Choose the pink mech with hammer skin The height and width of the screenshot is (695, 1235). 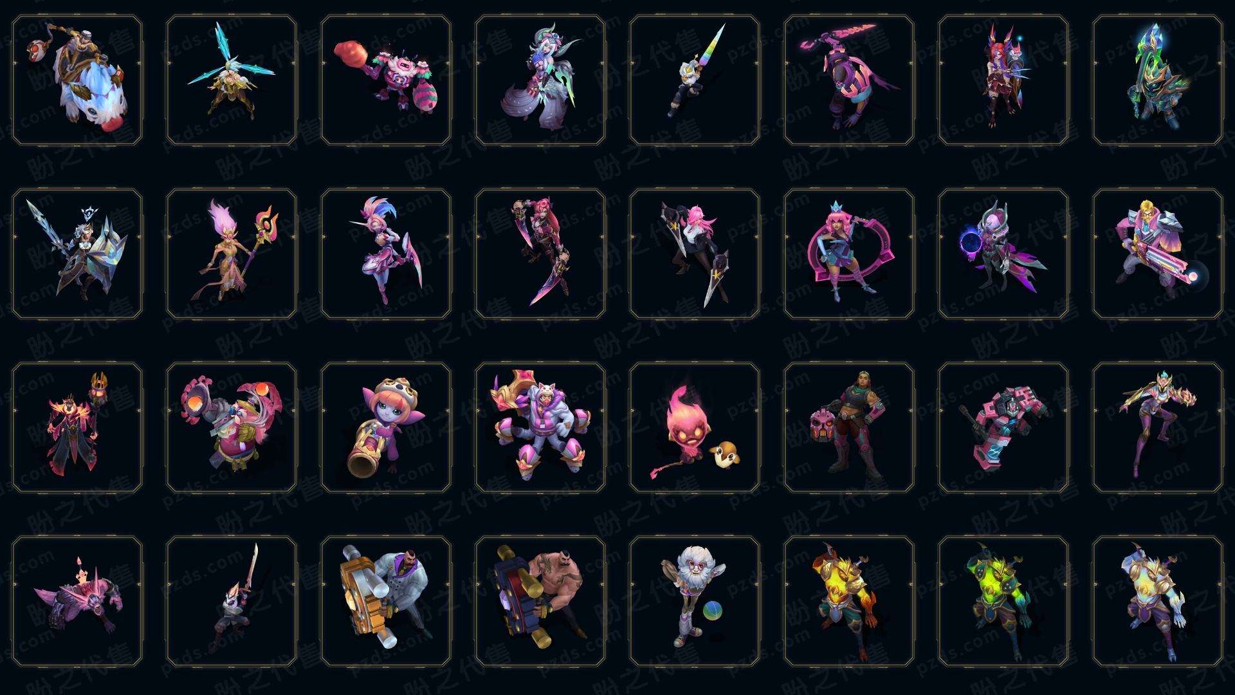[1003, 427]
